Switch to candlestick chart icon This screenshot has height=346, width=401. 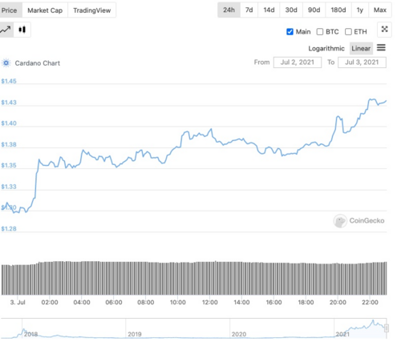[22, 30]
